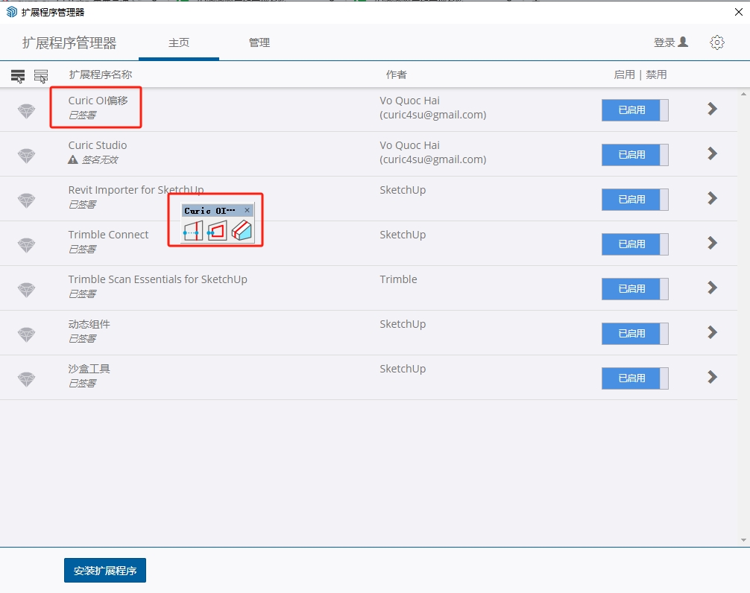
Task: Select the 动态组件 extension name
Action: click(89, 324)
